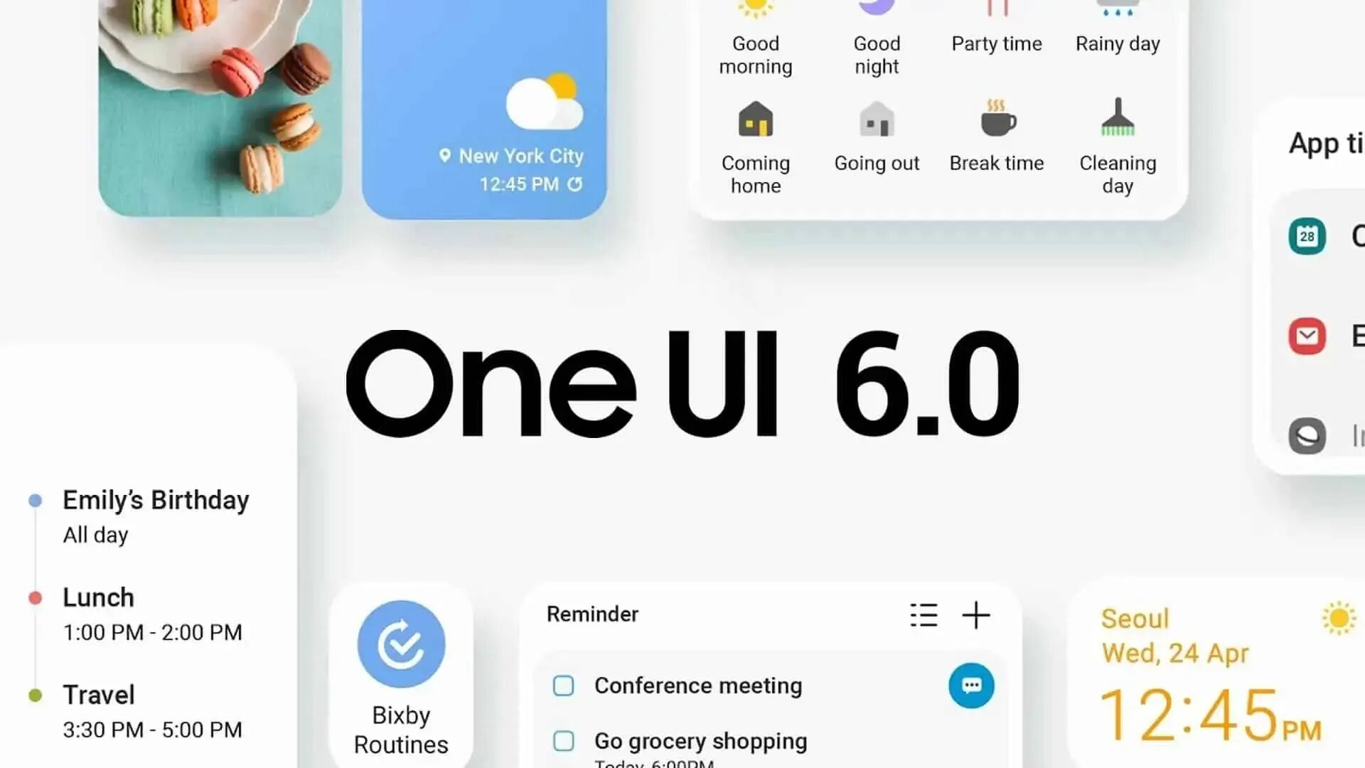Image resolution: width=1365 pixels, height=768 pixels.
Task: Toggle Conference meeting checkbox
Action: (x=564, y=686)
